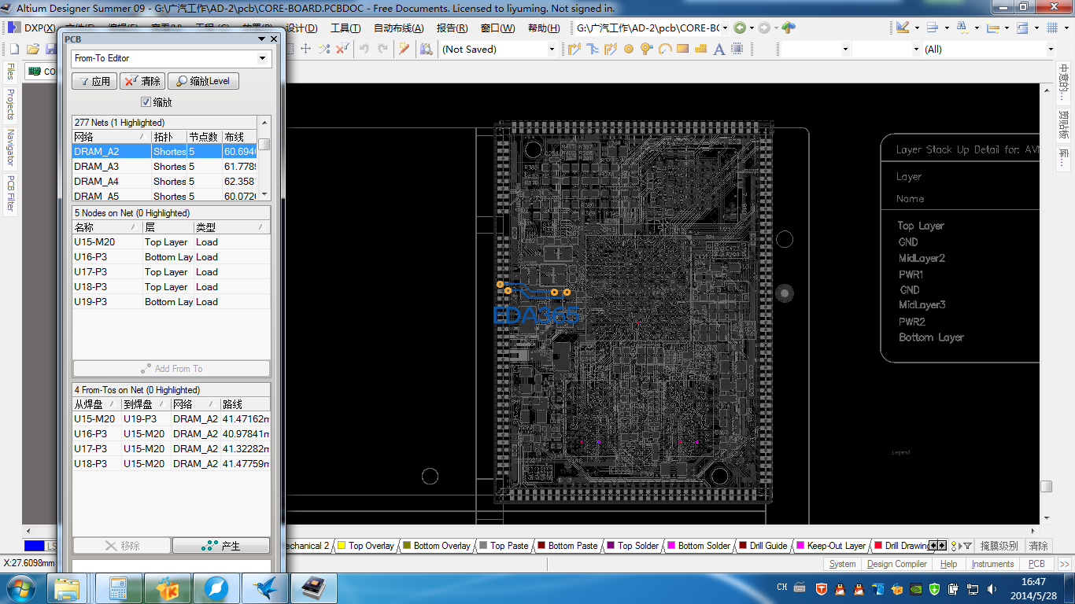Launch calculator from the Windows taskbar

pos(118,587)
